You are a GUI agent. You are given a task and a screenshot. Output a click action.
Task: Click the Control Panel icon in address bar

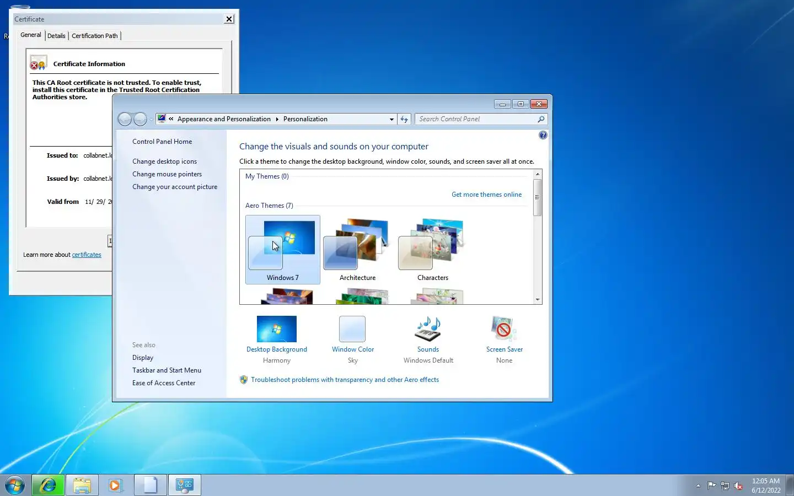162,118
